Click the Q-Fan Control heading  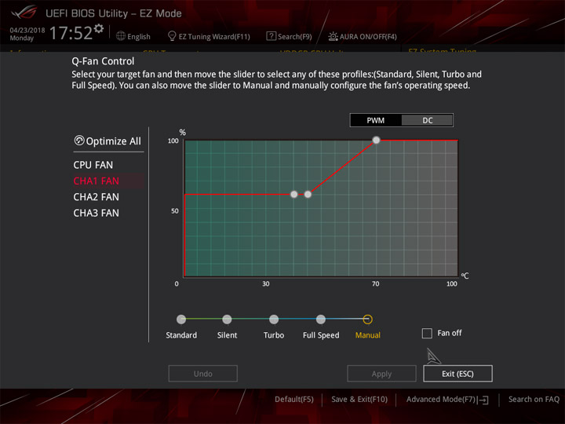(x=103, y=61)
